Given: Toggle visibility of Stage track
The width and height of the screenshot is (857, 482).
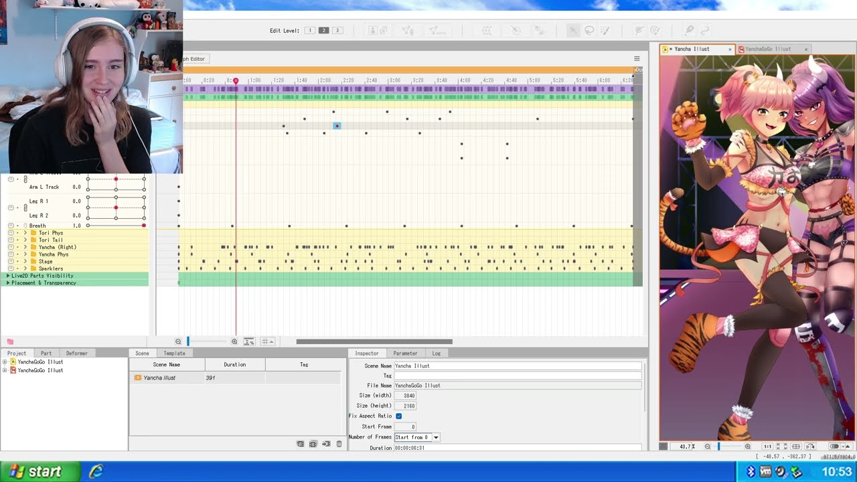Looking at the screenshot, I should pyautogui.click(x=11, y=261).
